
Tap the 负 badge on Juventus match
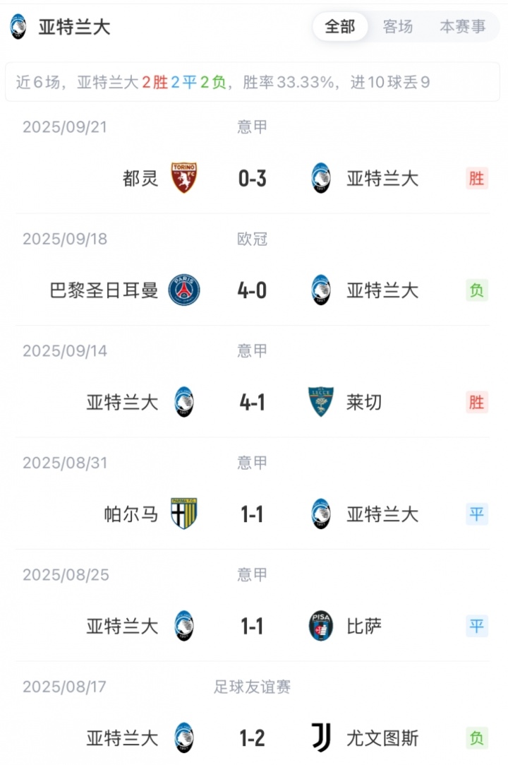[477, 738]
